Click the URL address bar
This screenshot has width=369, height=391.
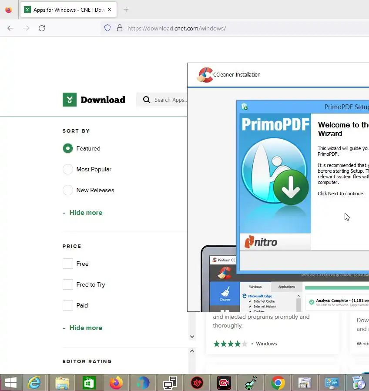pos(235,28)
